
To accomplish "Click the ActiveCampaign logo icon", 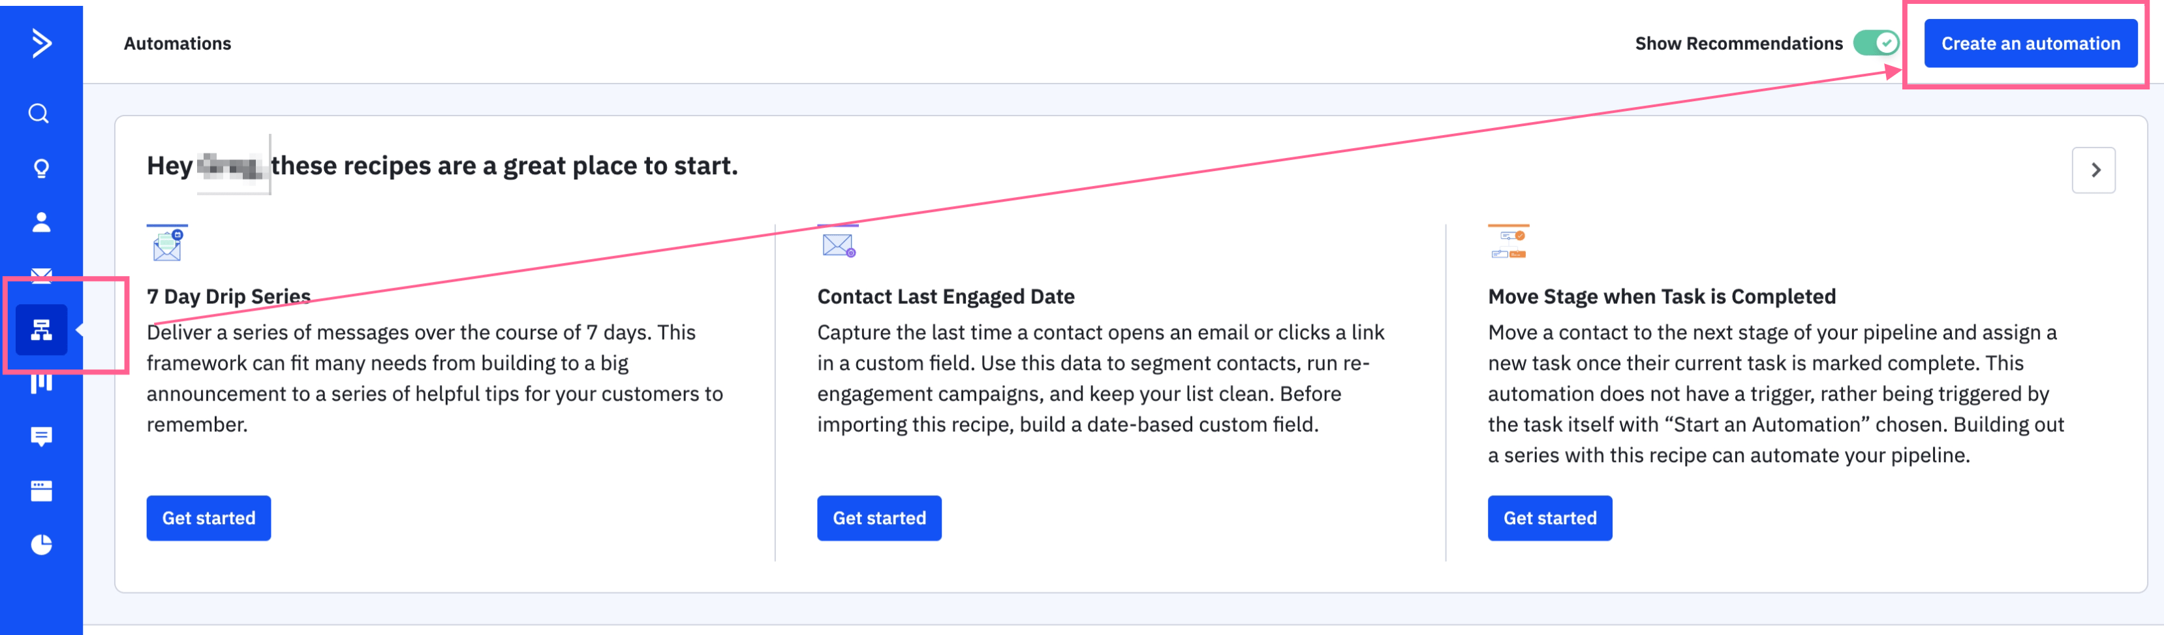I will click(40, 43).
